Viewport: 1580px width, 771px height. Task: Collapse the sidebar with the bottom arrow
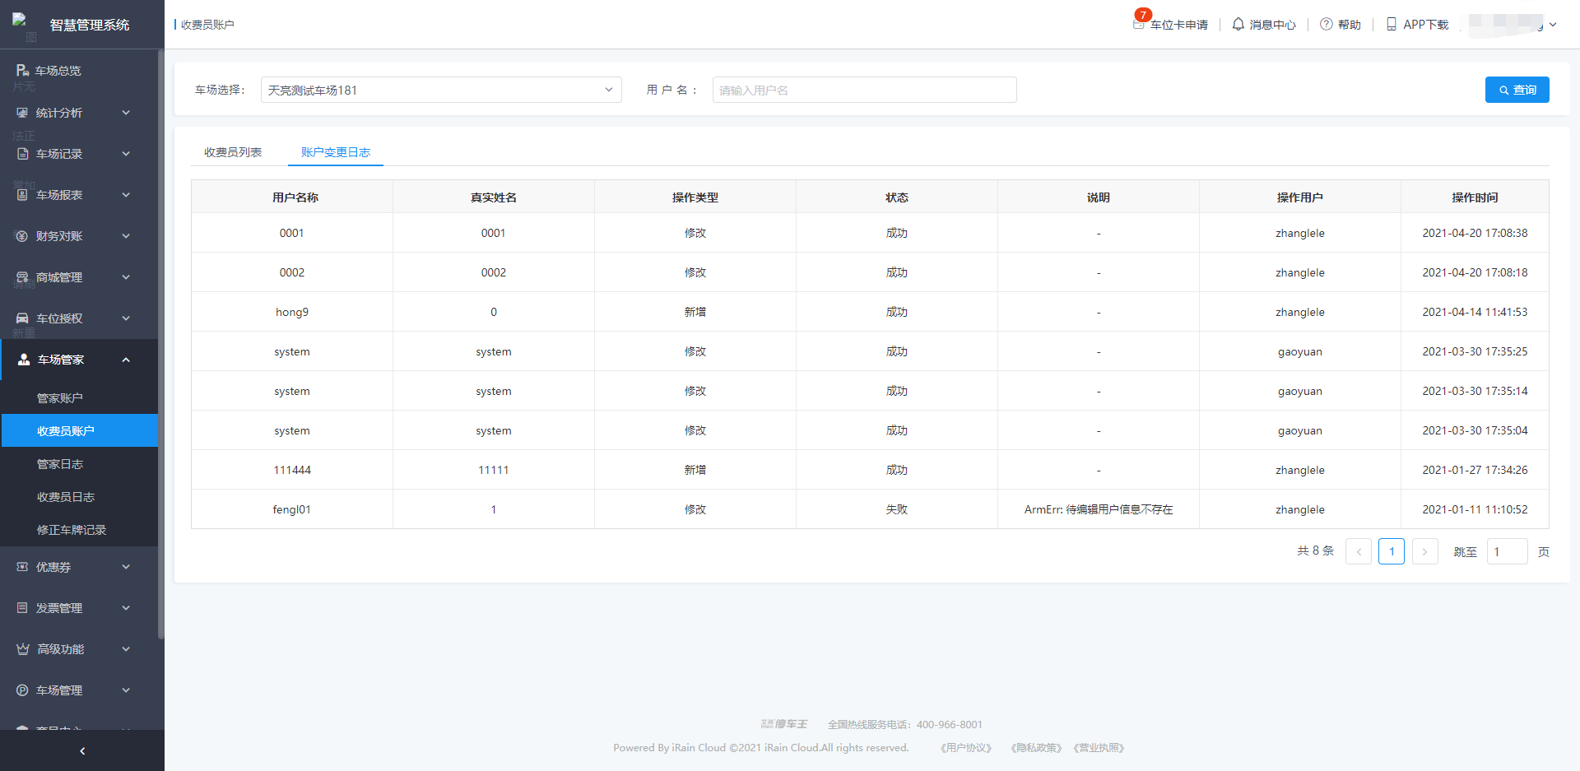click(82, 750)
